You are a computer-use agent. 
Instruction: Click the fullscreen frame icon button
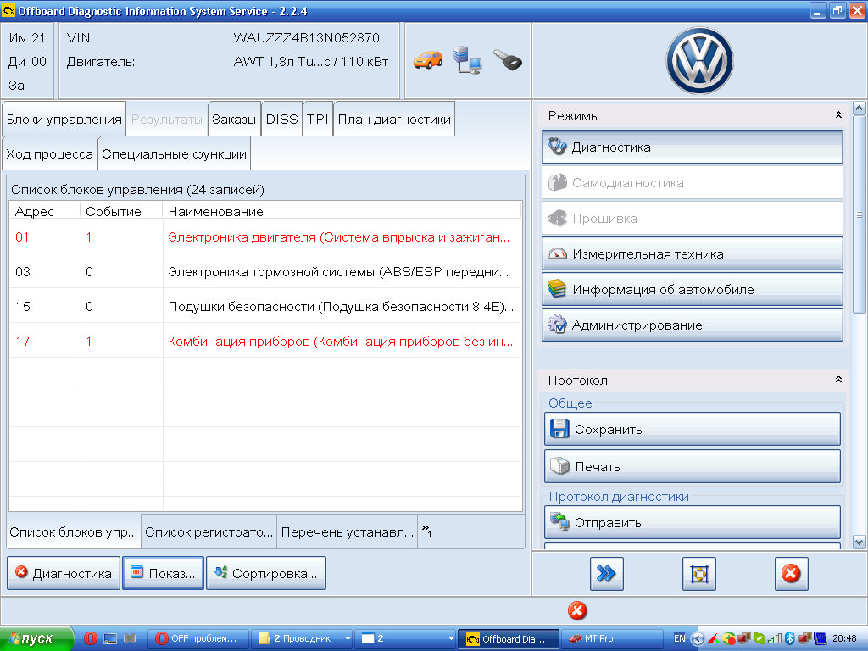[699, 574]
